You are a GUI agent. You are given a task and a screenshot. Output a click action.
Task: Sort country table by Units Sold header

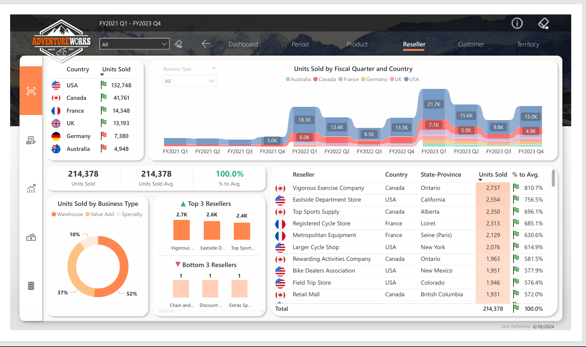[x=116, y=69]
